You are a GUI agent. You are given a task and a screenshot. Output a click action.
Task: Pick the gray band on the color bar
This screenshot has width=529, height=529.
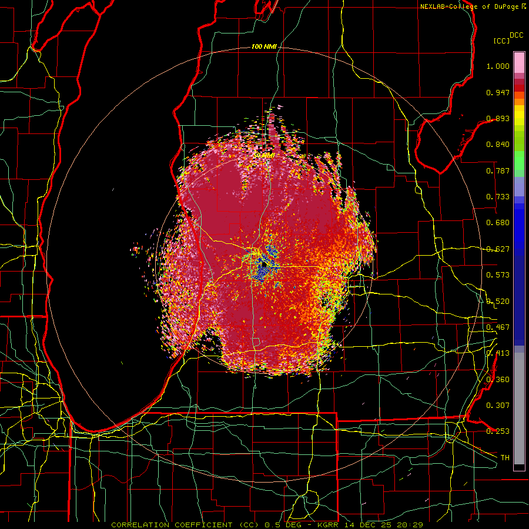coord(519,409)
